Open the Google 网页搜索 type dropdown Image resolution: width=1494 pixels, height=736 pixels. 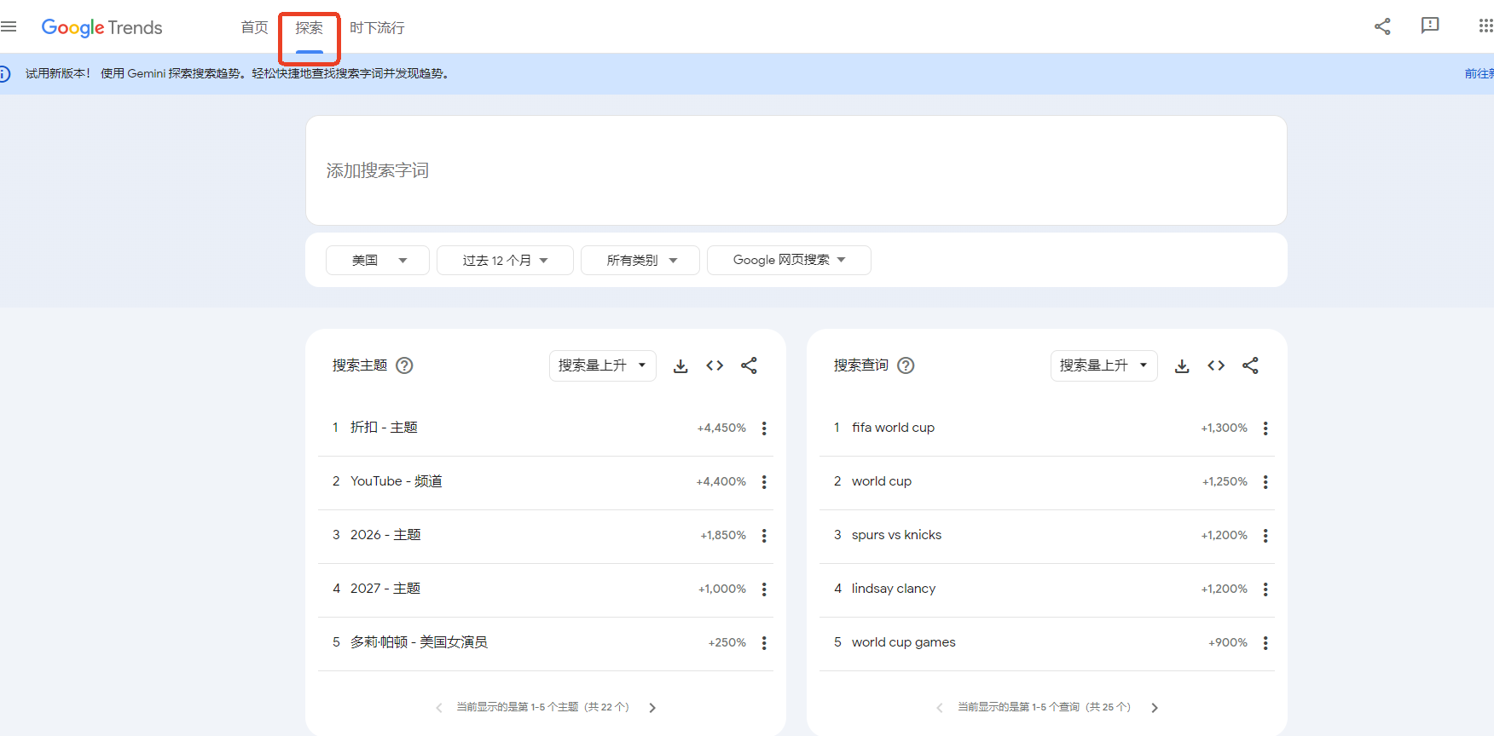coord(789,260)
